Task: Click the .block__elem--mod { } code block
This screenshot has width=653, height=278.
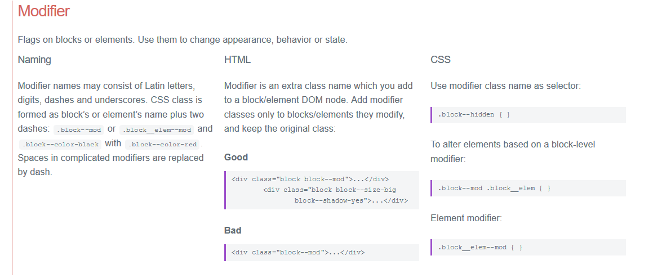Action: pyautogui.click(x=528, y=247)
